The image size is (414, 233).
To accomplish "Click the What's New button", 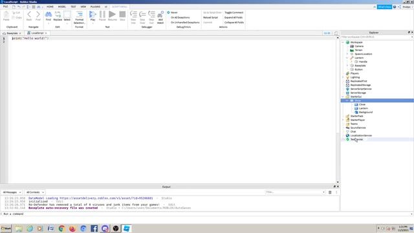I will point(384,7).
